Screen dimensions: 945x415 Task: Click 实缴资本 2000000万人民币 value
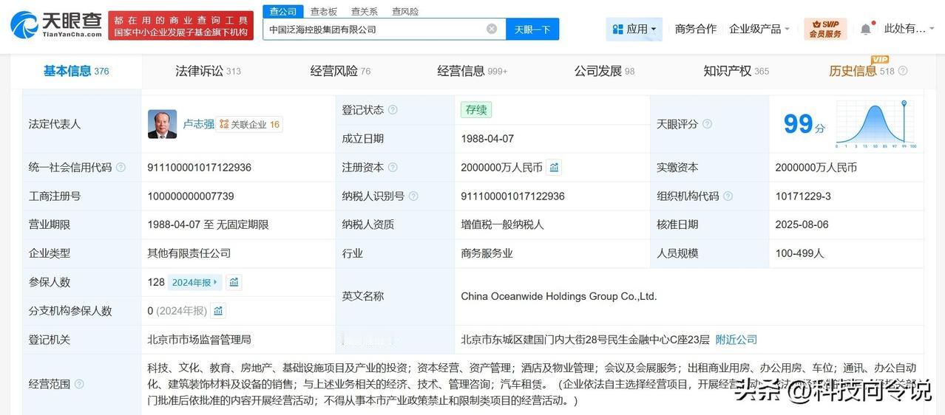click(816, 168)
